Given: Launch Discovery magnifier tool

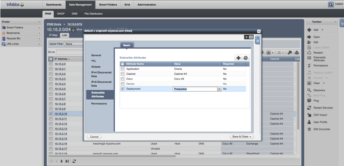Looking at the screenshot, I should tap(309, 90).
